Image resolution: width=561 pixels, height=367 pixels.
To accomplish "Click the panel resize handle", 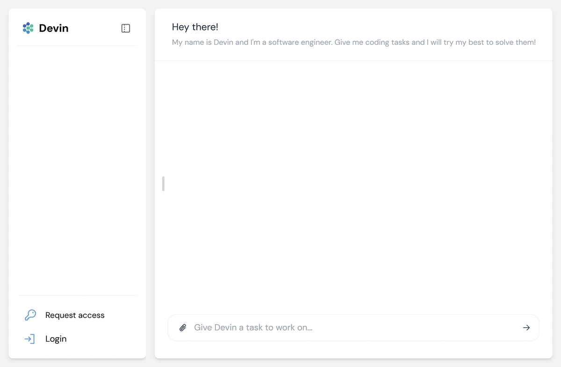I will (163, 184).
